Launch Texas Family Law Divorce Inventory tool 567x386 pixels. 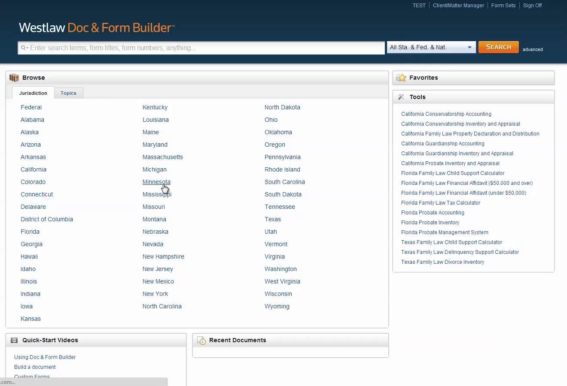click(442, 262)
